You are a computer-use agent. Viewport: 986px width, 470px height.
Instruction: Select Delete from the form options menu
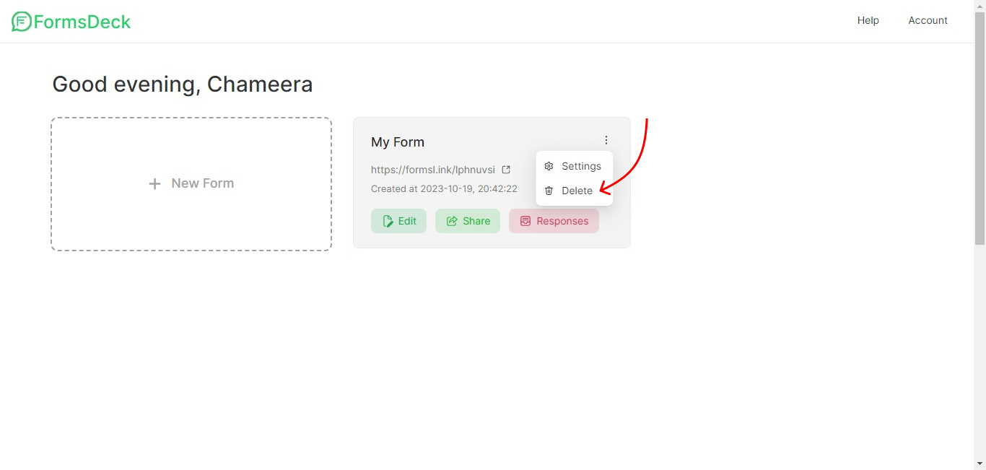(x=577, y=190)
